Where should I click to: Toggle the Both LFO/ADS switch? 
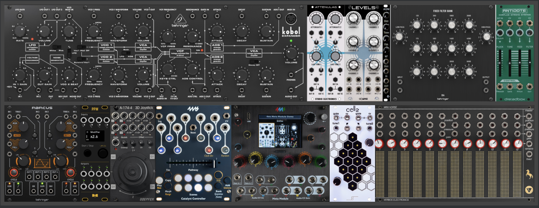126,53
